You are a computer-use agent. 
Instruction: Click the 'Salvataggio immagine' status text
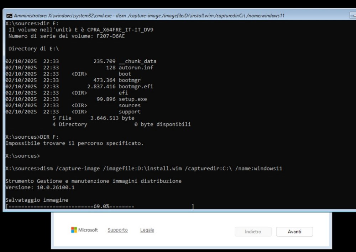(x=37, y=200)
